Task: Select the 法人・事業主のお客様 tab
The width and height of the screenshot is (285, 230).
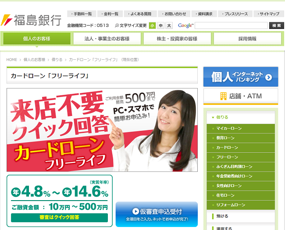Action: click(x=107, y=39)
